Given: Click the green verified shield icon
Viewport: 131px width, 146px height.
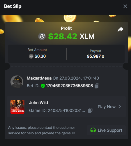Looking at the screenshot, I should (43, 86).
